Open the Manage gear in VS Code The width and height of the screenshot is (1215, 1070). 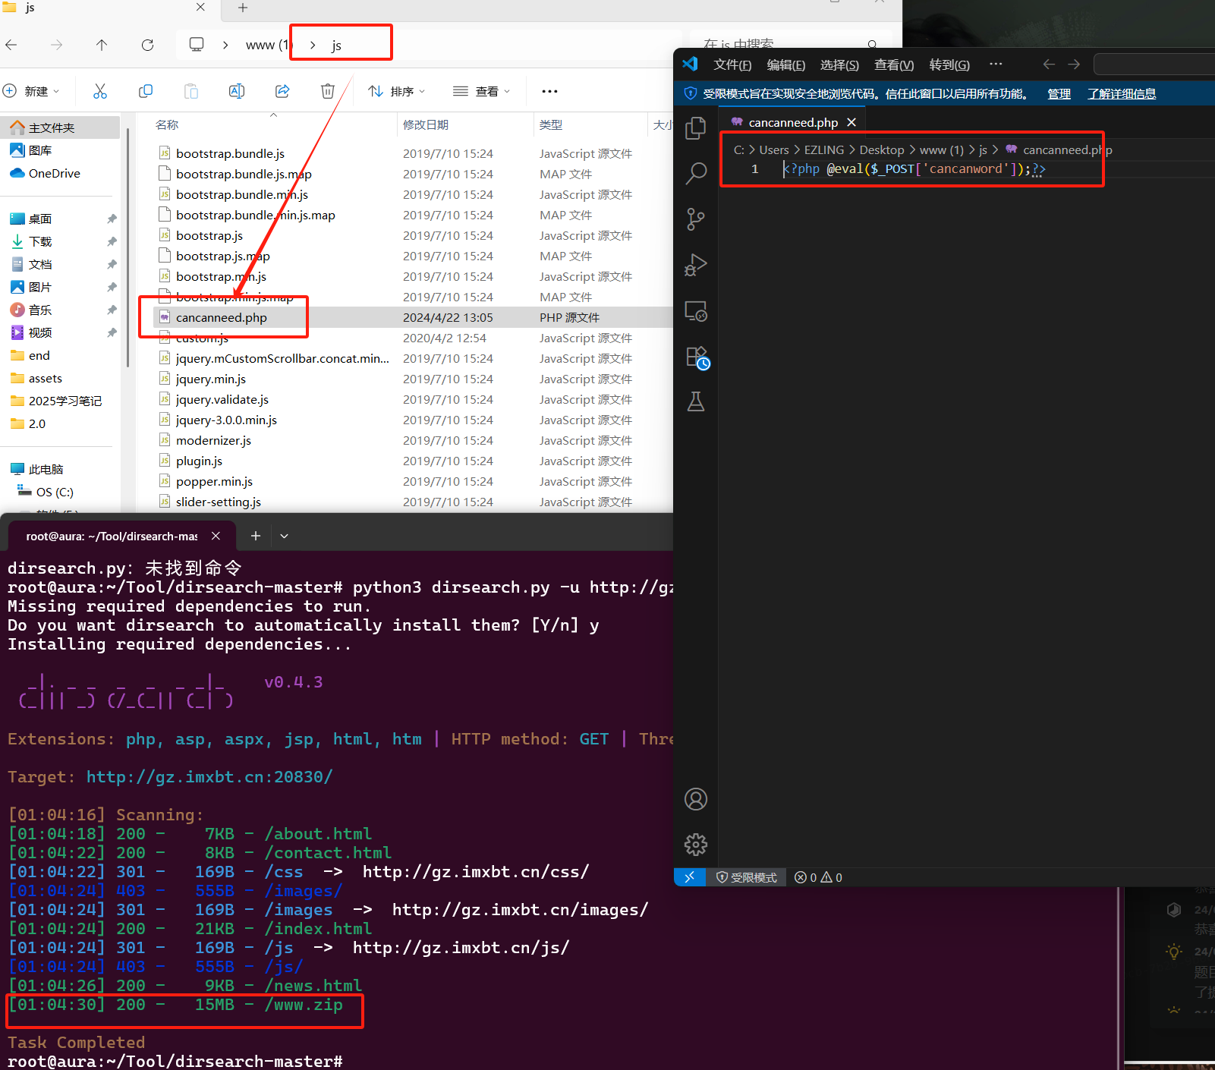(695, 844)
